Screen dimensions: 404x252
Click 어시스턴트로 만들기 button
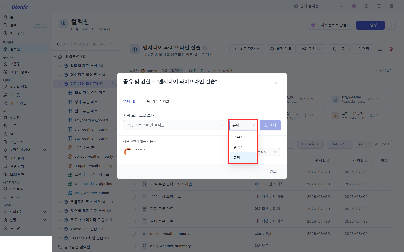click(331, 25)
